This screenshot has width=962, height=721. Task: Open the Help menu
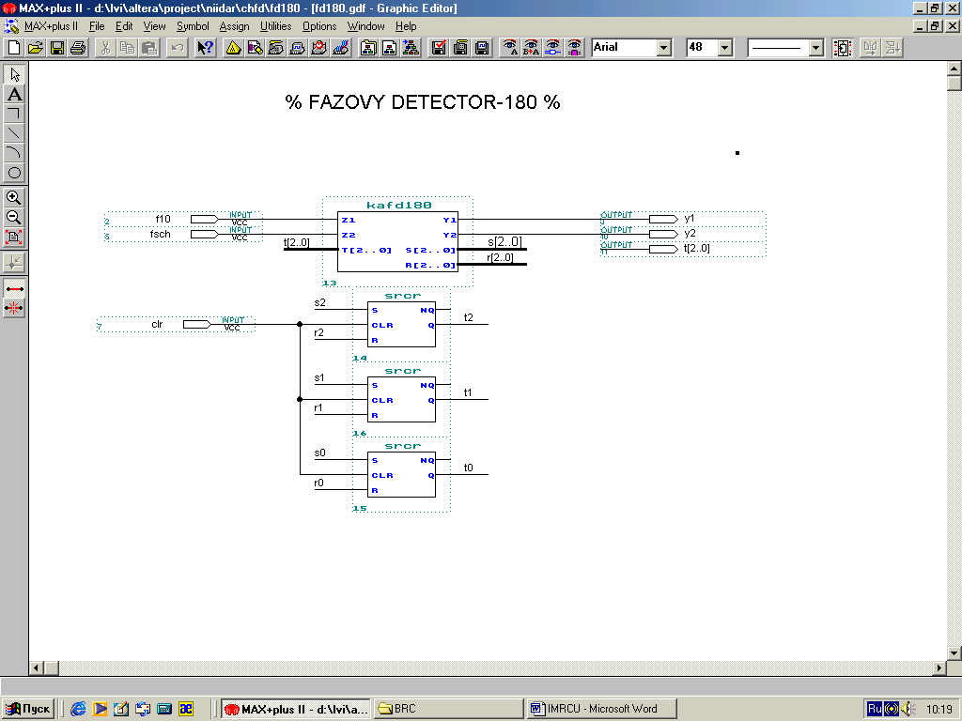click(x=406, y=26)
